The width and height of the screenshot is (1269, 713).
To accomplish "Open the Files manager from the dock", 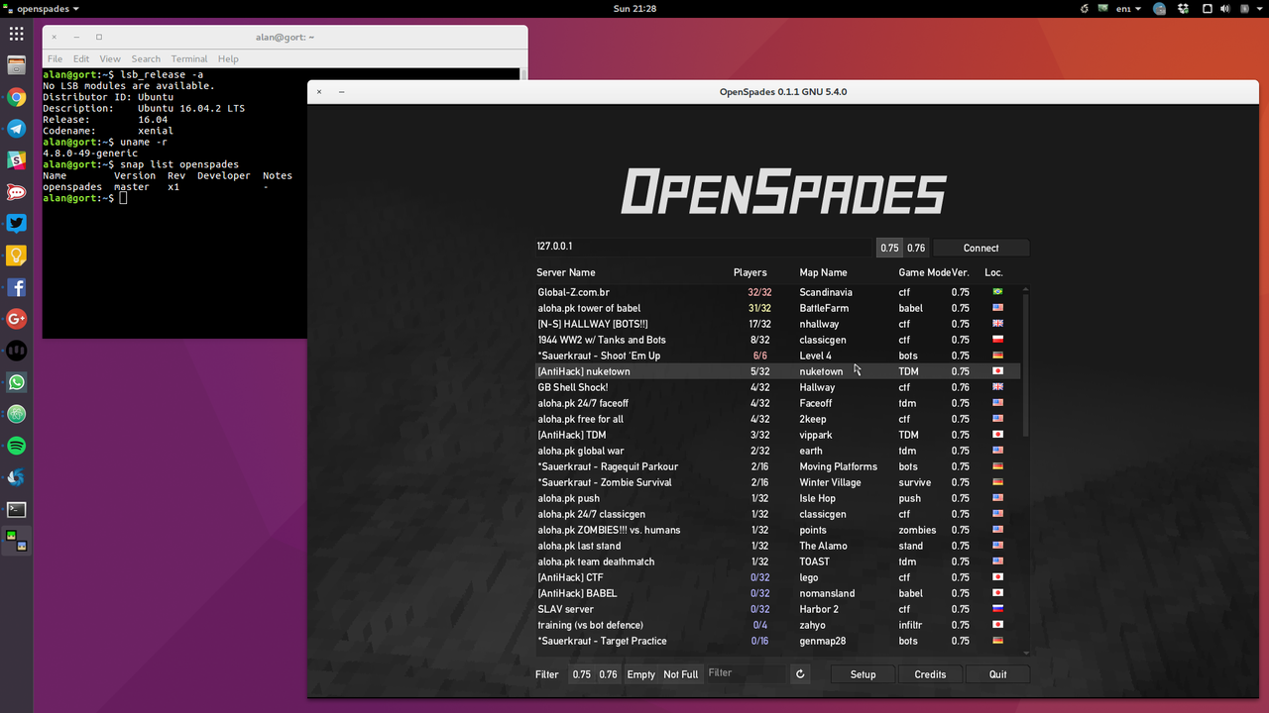I will pyautogui.click(x=16, y=65).
